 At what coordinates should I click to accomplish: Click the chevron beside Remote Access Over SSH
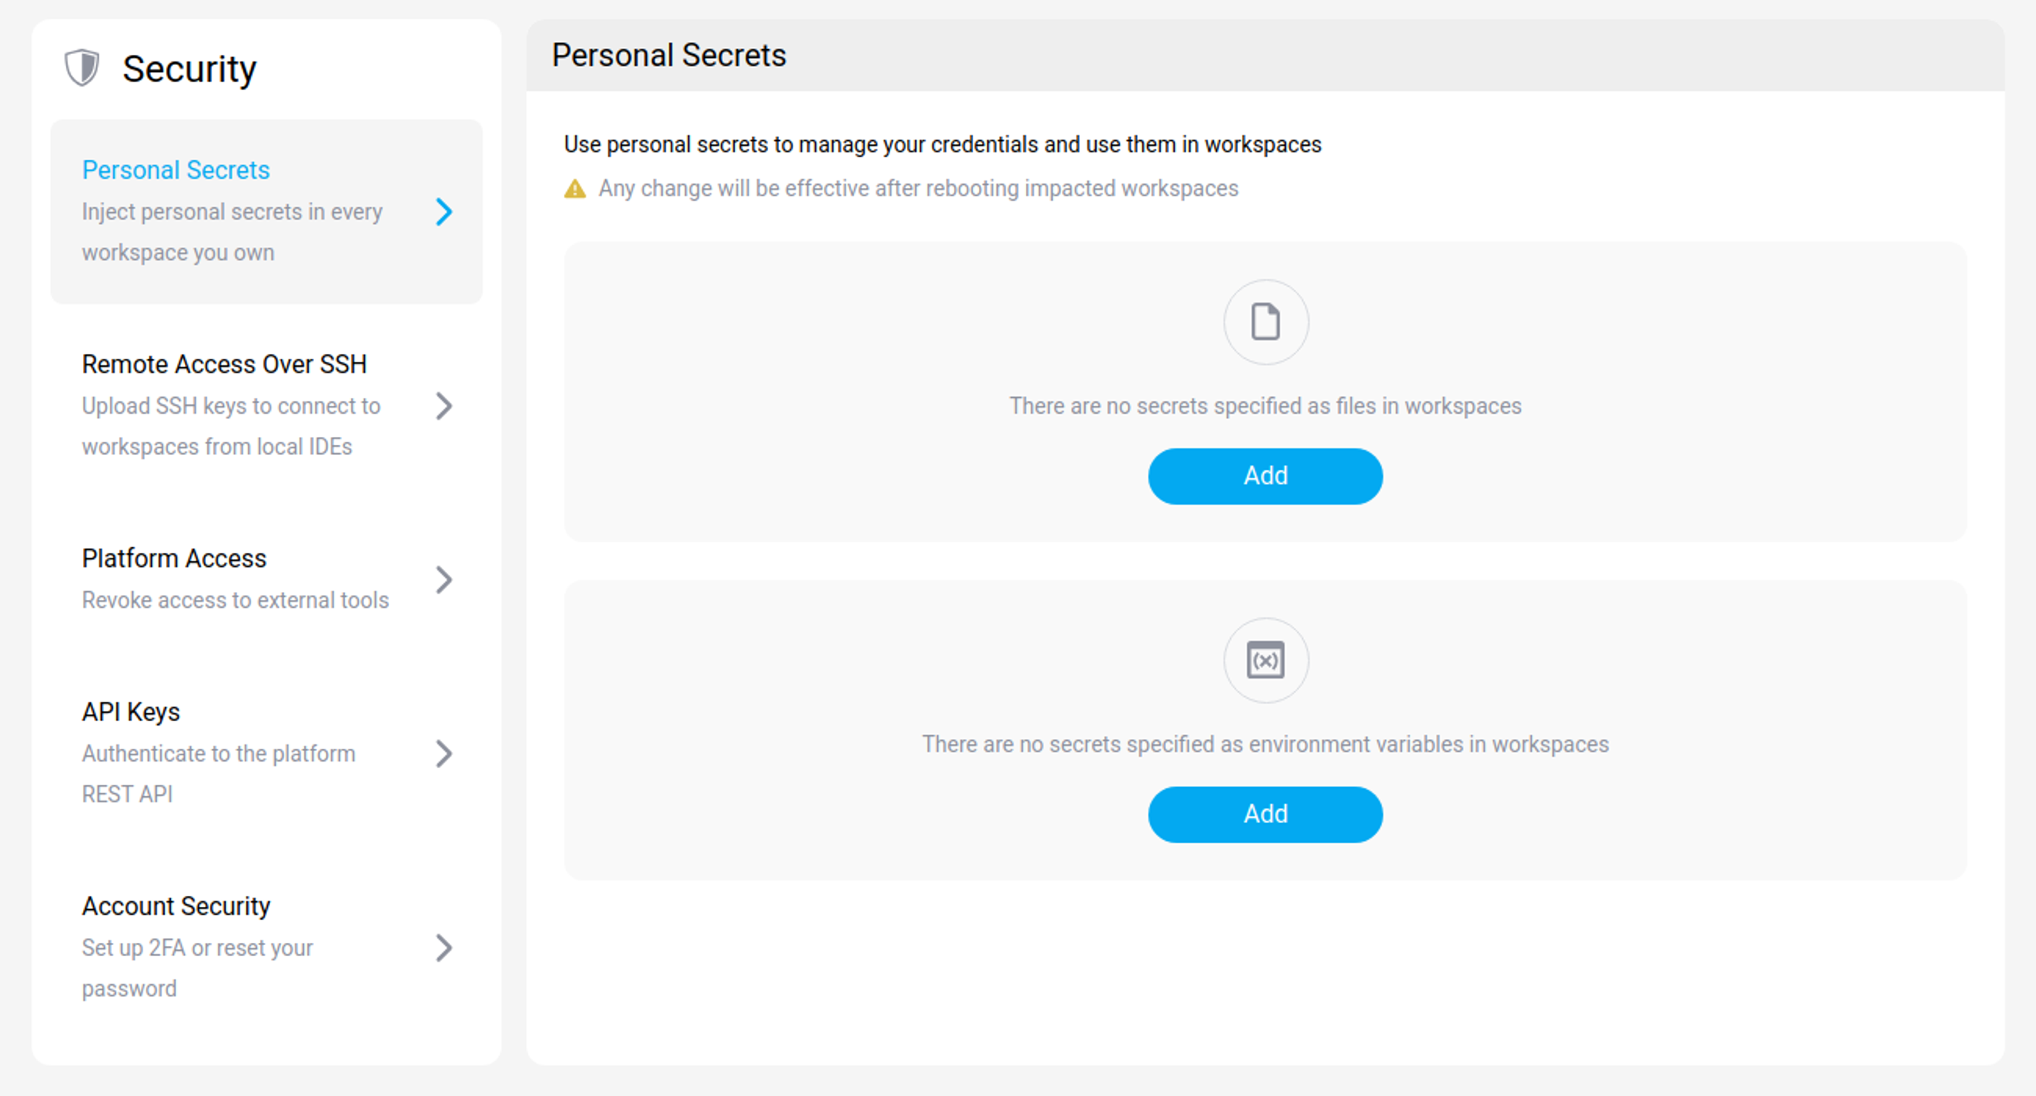tap(445, 406)
